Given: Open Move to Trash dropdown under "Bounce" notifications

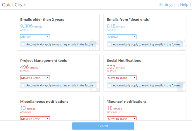Looking at the screenshot, I should (x=122, y=119).
